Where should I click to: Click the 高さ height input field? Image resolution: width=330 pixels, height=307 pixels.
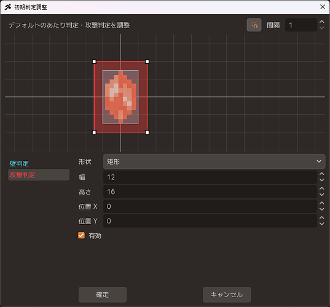pos(210,192)
